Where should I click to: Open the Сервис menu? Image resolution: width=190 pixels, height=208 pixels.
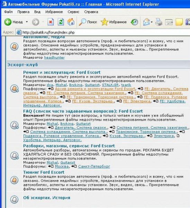coord(73,12)
